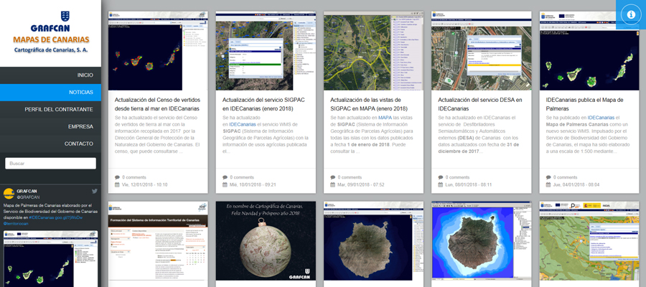This screenshot has width=646, height=287.
Task: Click the blue info icon button
Action: tap(631, 14)
